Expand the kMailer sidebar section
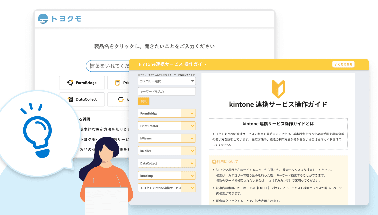 pos(192,151)
